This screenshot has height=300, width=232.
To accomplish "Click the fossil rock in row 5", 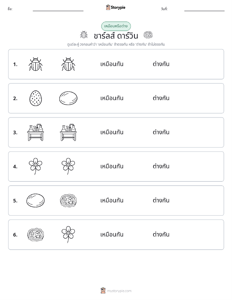I will pos(68,200).
